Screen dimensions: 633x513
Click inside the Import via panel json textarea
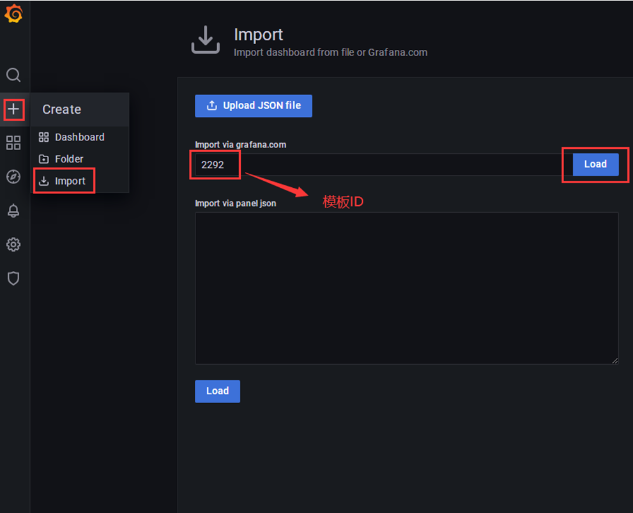click(406, 288)
